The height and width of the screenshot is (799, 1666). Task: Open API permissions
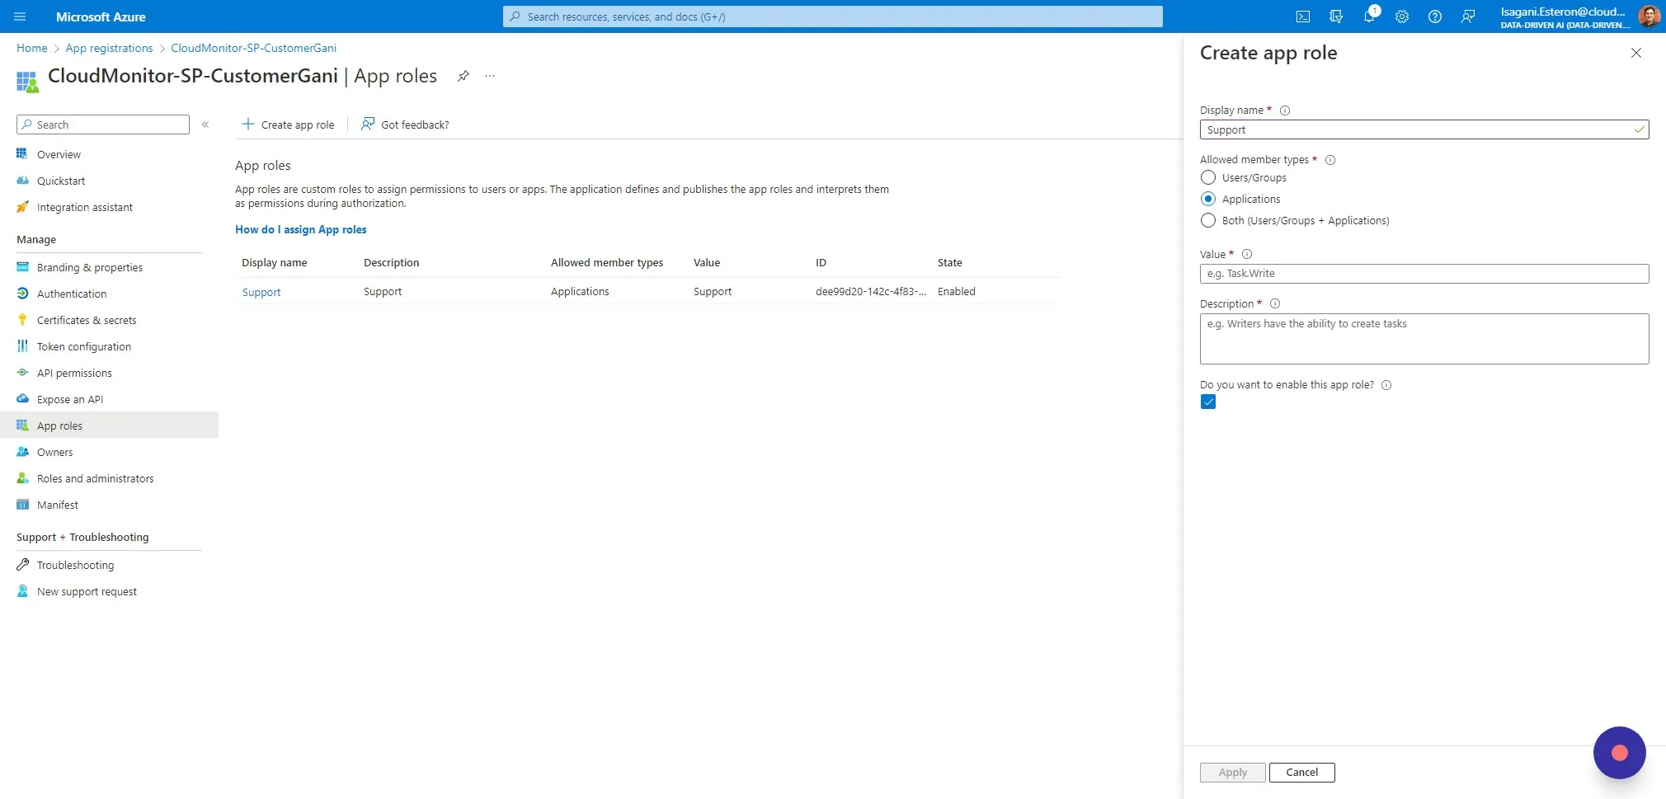[74, 373]
